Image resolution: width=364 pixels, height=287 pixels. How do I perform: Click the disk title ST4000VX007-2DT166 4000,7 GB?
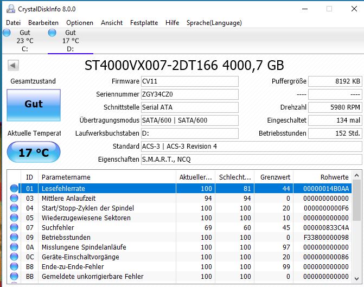pos(184,65)
